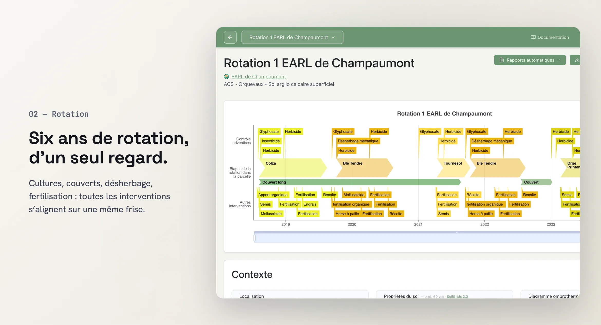Click the farm logo icon beside EARL de Champaumont
Image resolution: width=601 pixels, height=325 pixels.
coord(226,76)
